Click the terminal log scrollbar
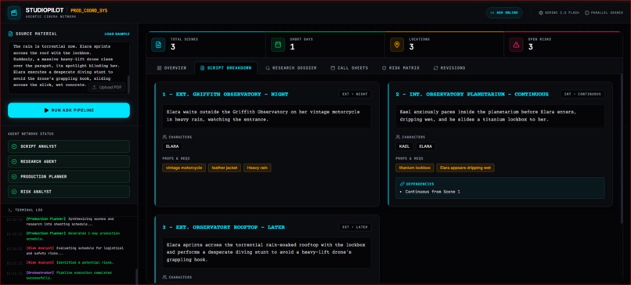 coord(136,276)
